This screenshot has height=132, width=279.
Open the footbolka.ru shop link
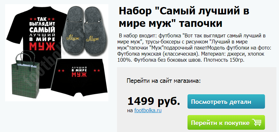(x=148, y=111)
